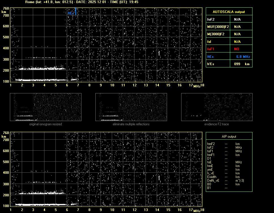This screenshot has width=274, height=213.
Task: Click the AUTOSCALA output header
Action: tap(229, 12)
